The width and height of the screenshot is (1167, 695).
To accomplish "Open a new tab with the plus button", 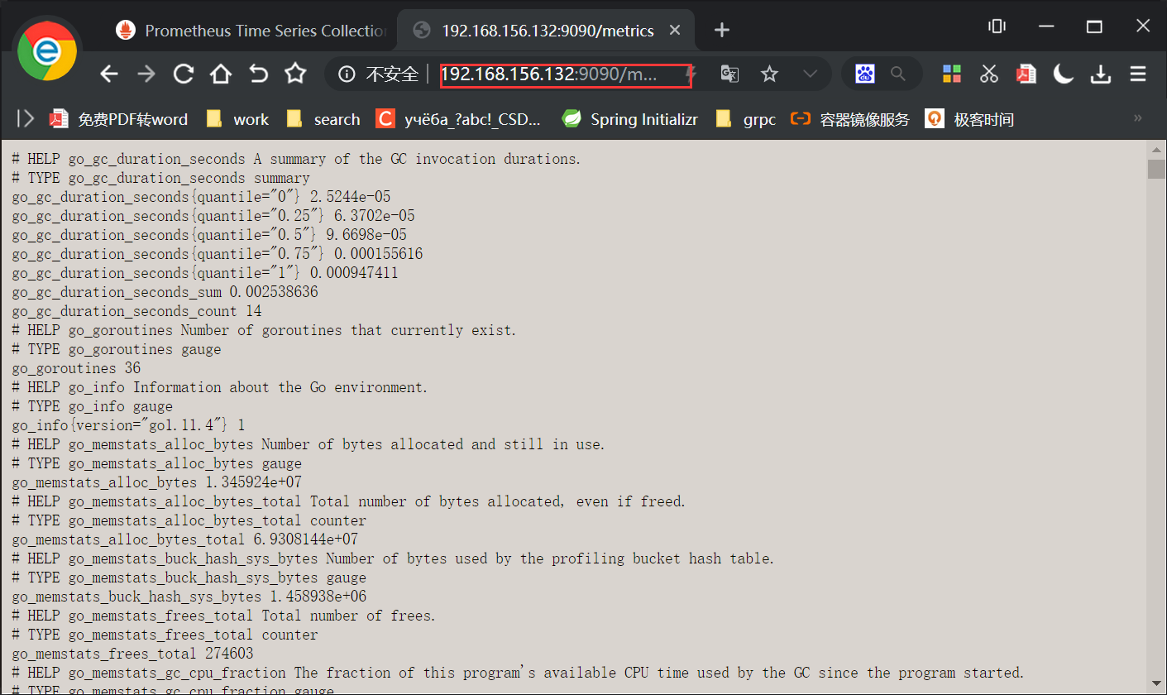I will pos(721,30).
